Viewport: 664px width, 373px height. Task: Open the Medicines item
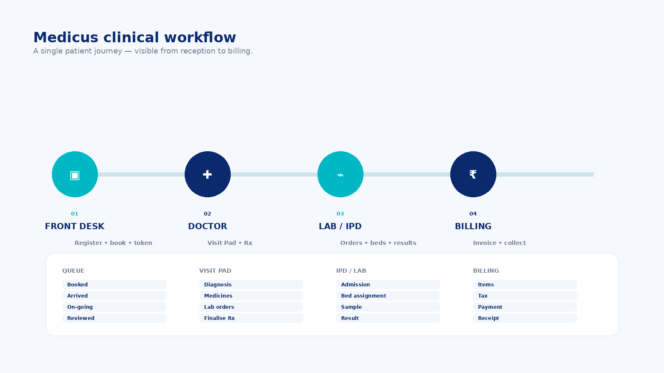pos(251,295)
